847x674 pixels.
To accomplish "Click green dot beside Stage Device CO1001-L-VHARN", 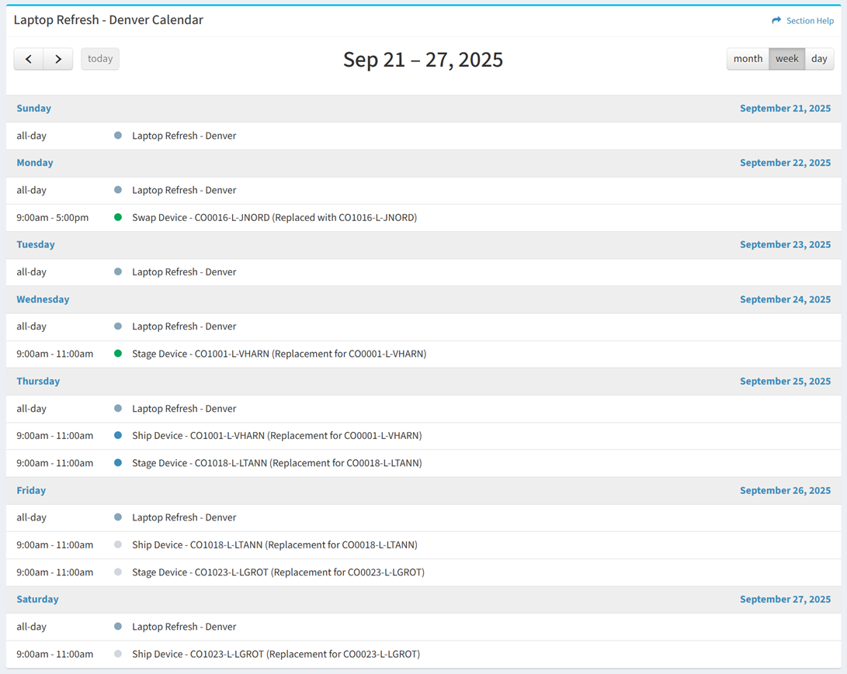I will point(118,354).
